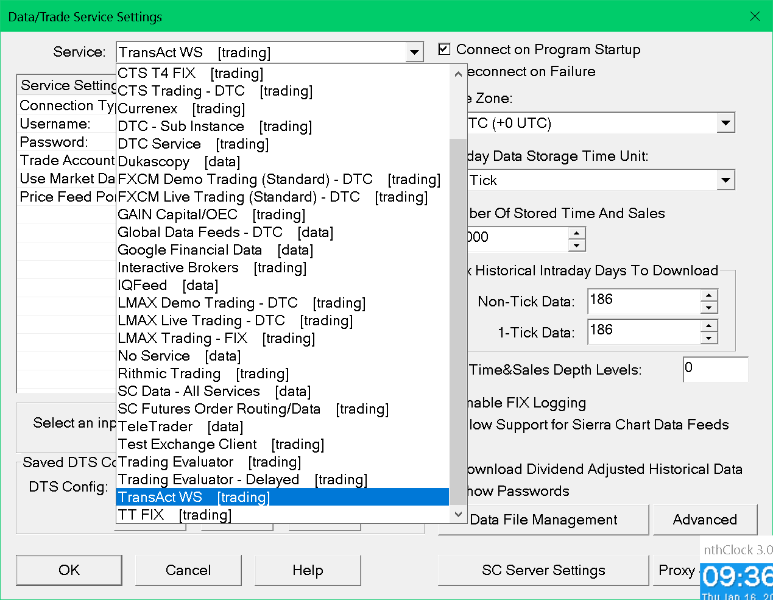Screen dimensions: 773x600
Task: Select DTC Service option
Action: pos(283,144)
